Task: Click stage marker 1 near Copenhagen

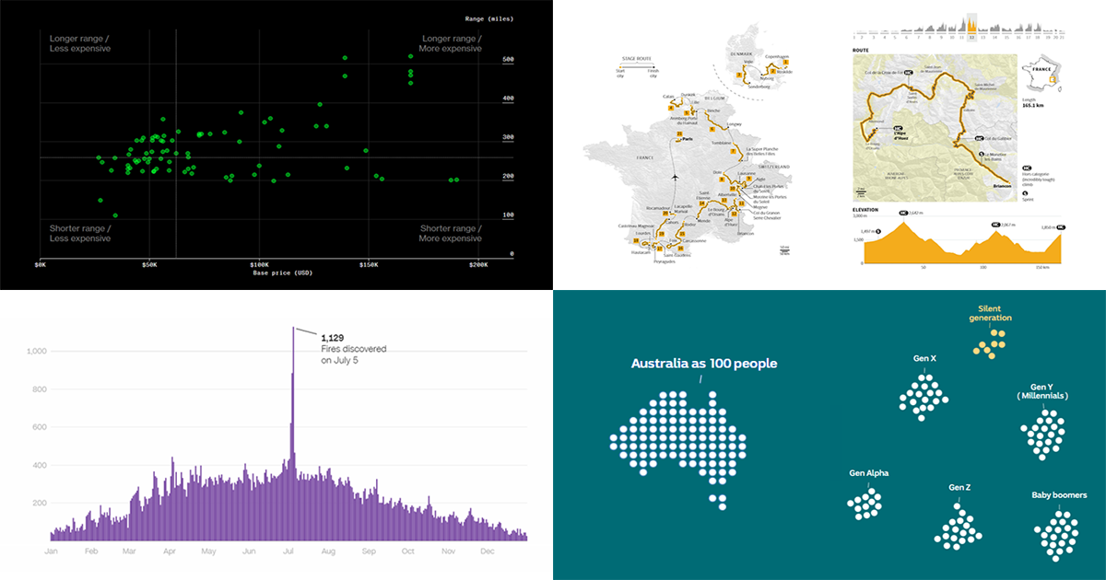Action: (x=784, y=62)
